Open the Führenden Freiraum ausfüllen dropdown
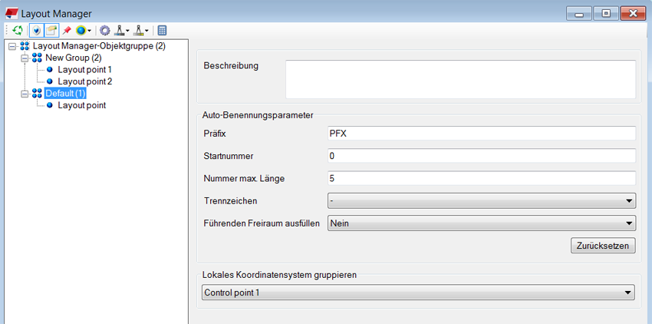Viewport: 652px width, 324px height. point(481,223)
